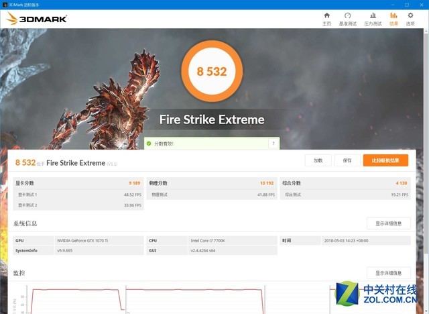Select the Results (结果) chart icon
This screenshot has height=314, width=429.
click(393, 18)
